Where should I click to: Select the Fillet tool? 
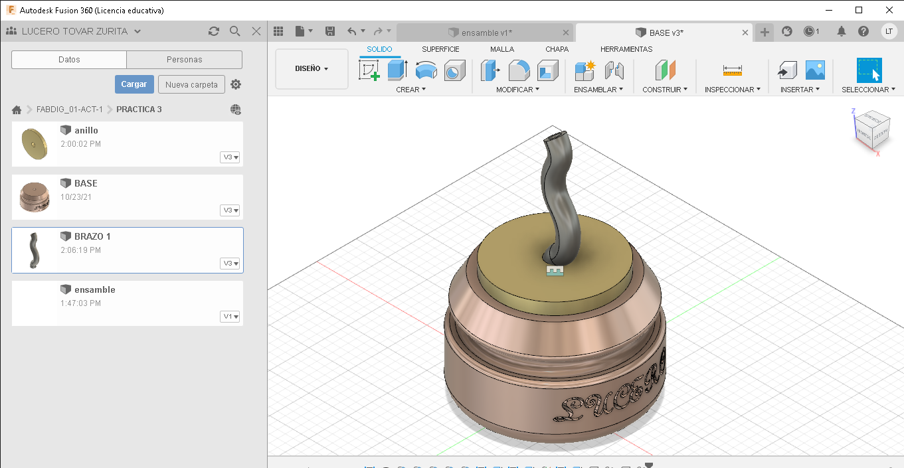(x=519, y=70)
